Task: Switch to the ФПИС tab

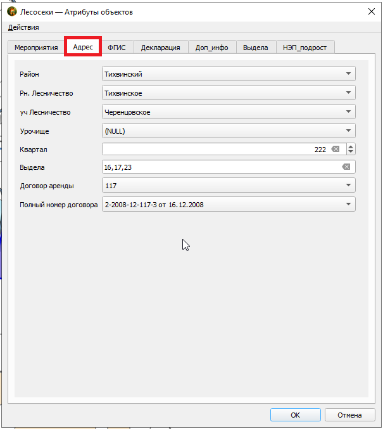Action: pyautogui.click(x=116, y=48)
